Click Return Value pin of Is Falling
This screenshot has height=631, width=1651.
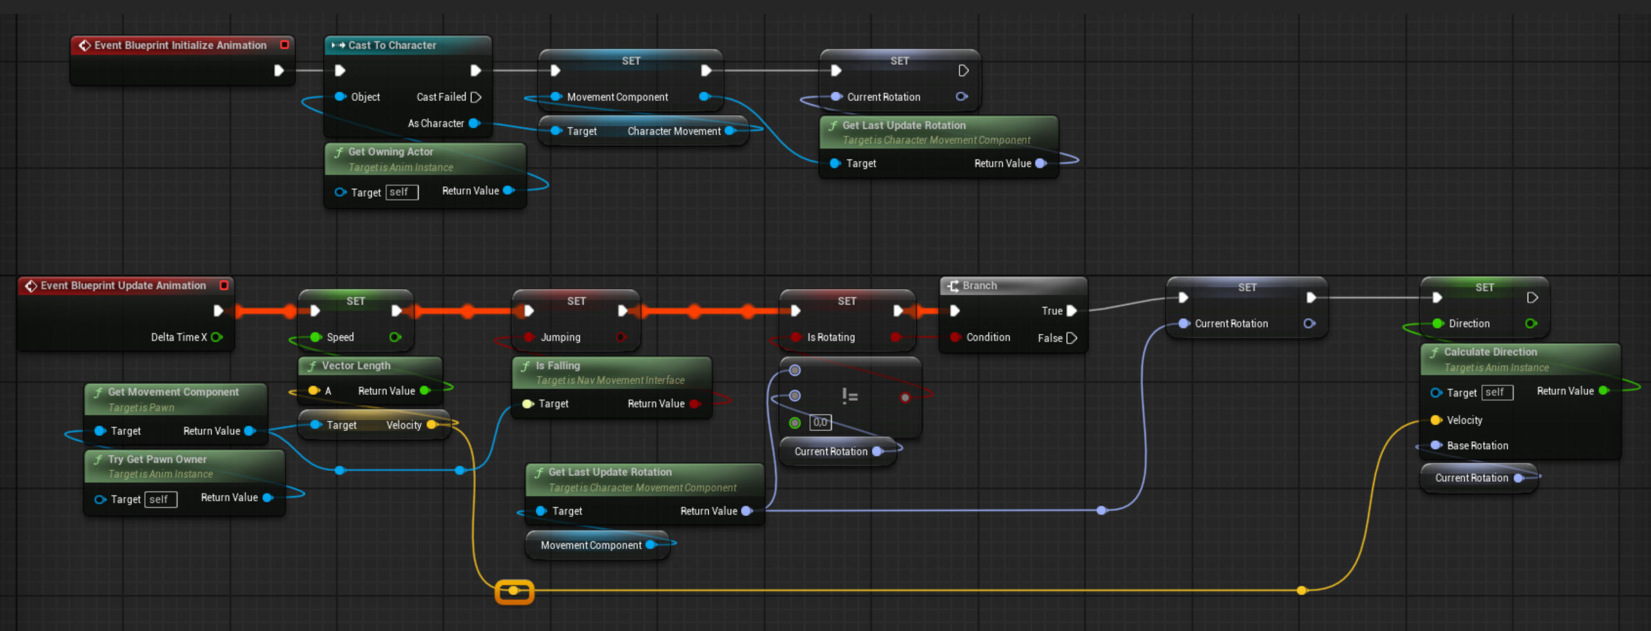(x=695, y=404)
